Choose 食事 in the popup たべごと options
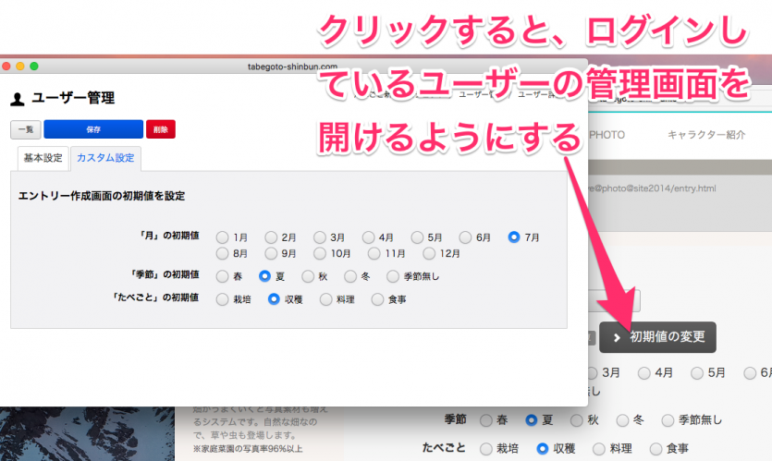The height and width of the screenshot is (461, 772). click(377, 299)
